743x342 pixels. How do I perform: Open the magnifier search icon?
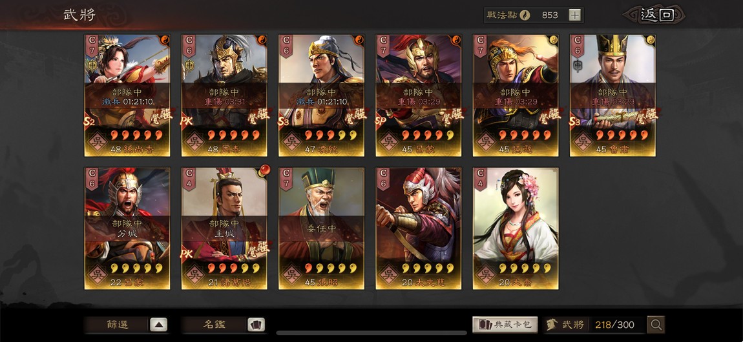tap(656, 325)
